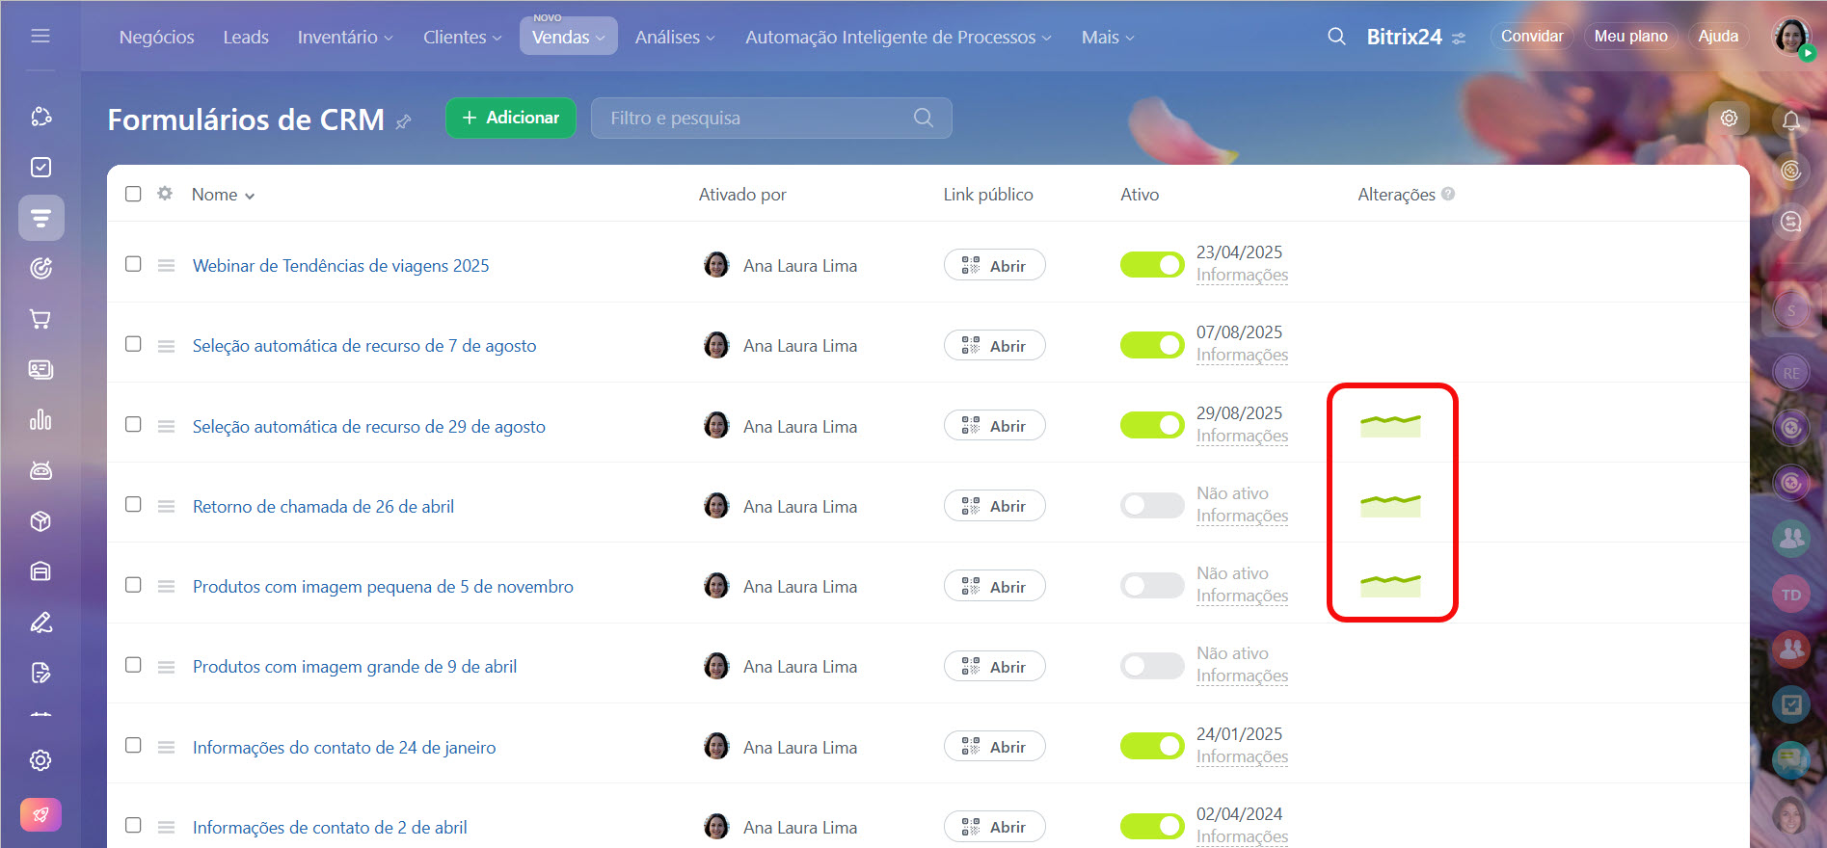This screenshot has width=1827, height=848.
Task: Open list column settings gear icon
Action: pos(165,194)
